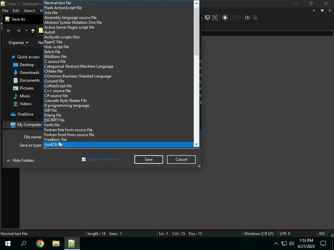The width and height of the screenshot is (334, 250).
Task: Toggle the Append extension checkbox
Action: [83, 159]
